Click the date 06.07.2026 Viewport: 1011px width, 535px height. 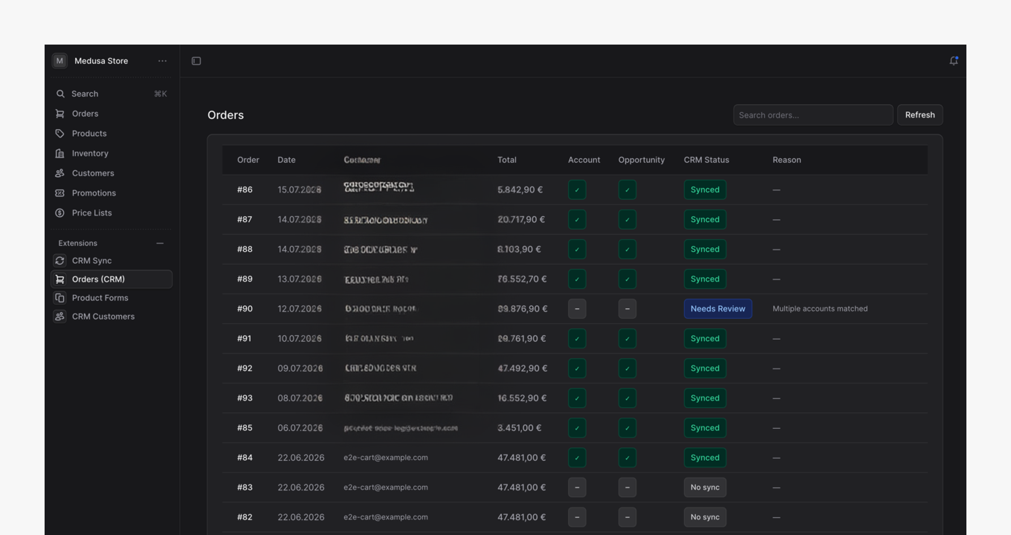pos(300,428)
